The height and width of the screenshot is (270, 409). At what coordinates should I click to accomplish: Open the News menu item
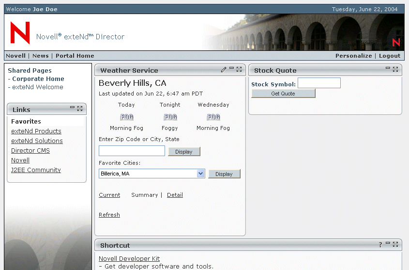pos(41,56)
